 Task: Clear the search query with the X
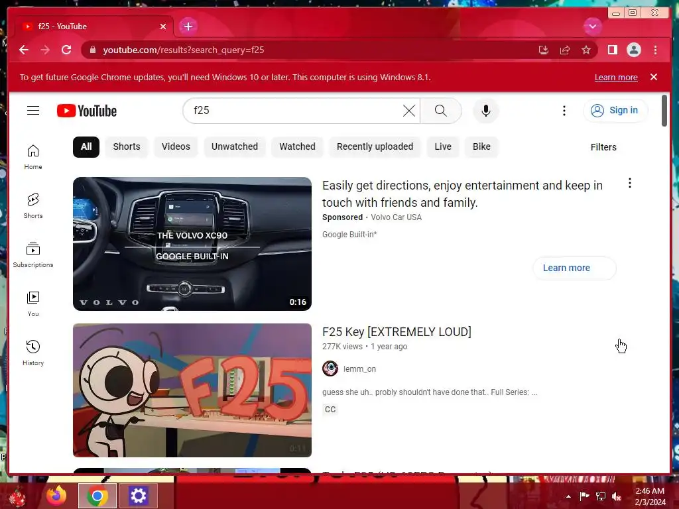[x=408, y=111]
